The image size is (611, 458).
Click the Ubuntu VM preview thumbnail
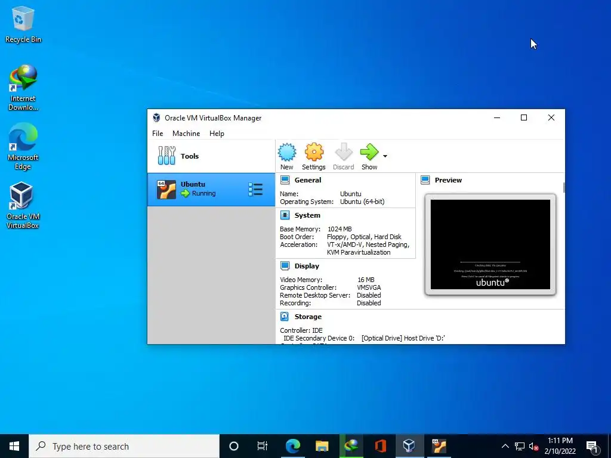tap(490, 244)
